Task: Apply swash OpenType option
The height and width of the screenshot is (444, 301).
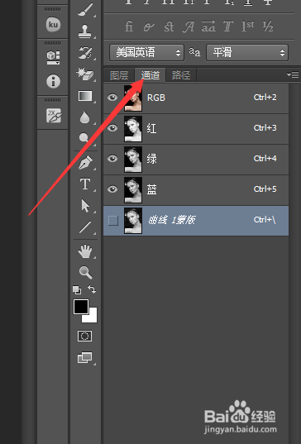Action: (x=189, y=27)
